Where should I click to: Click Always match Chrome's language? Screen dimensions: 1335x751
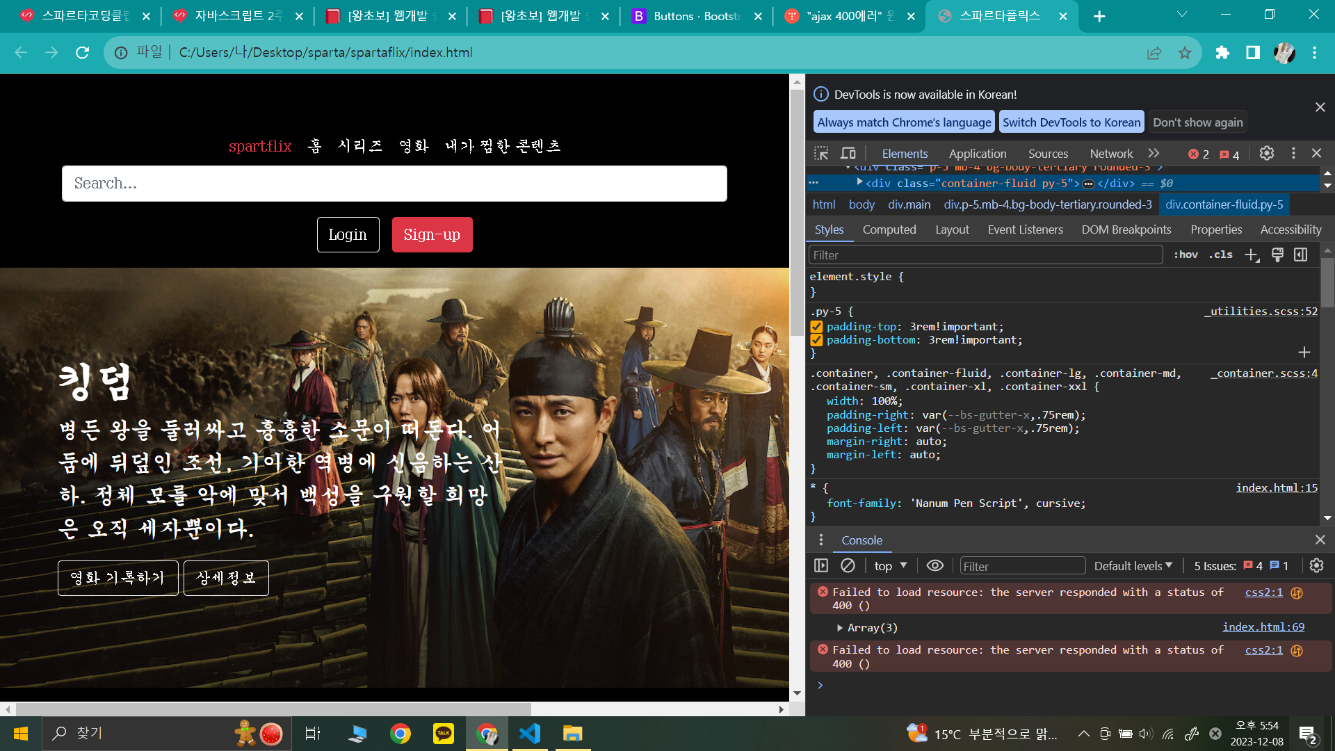904,122
